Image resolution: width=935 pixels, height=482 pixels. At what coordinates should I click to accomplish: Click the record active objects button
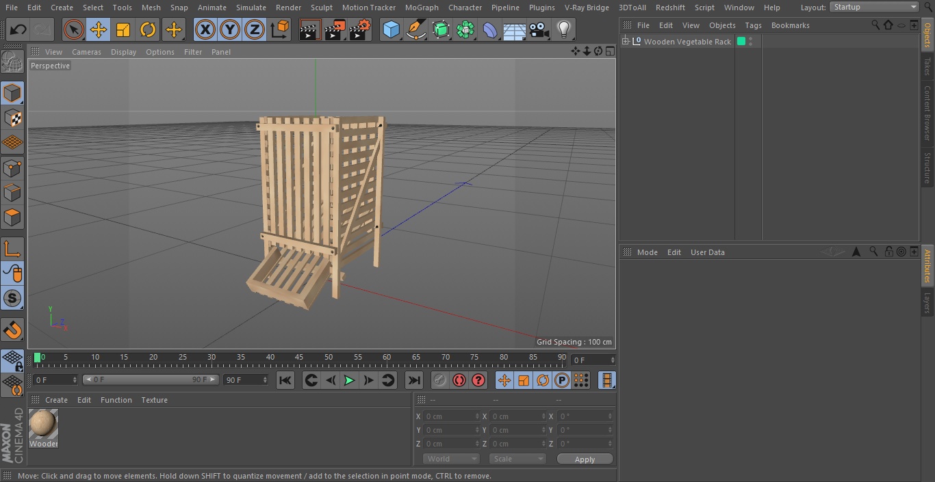[x=440, y=380]
